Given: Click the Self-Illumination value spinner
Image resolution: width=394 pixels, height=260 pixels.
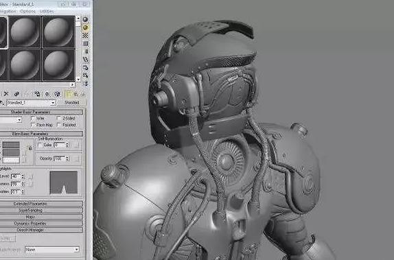Looking at the screenshot, I should point(67,145).
